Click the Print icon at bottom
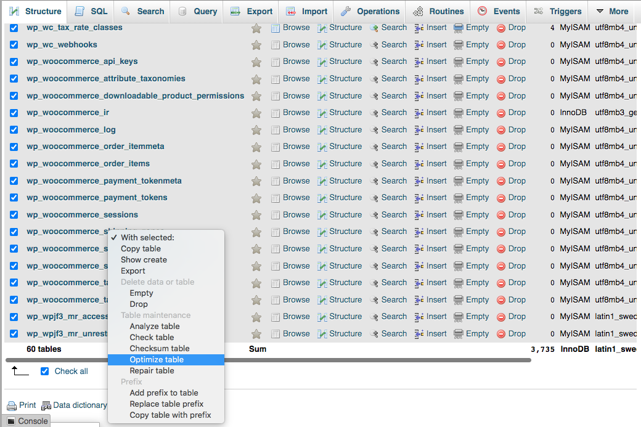The width and height of the screenshot is (641, 427). (x=12, y=405)
